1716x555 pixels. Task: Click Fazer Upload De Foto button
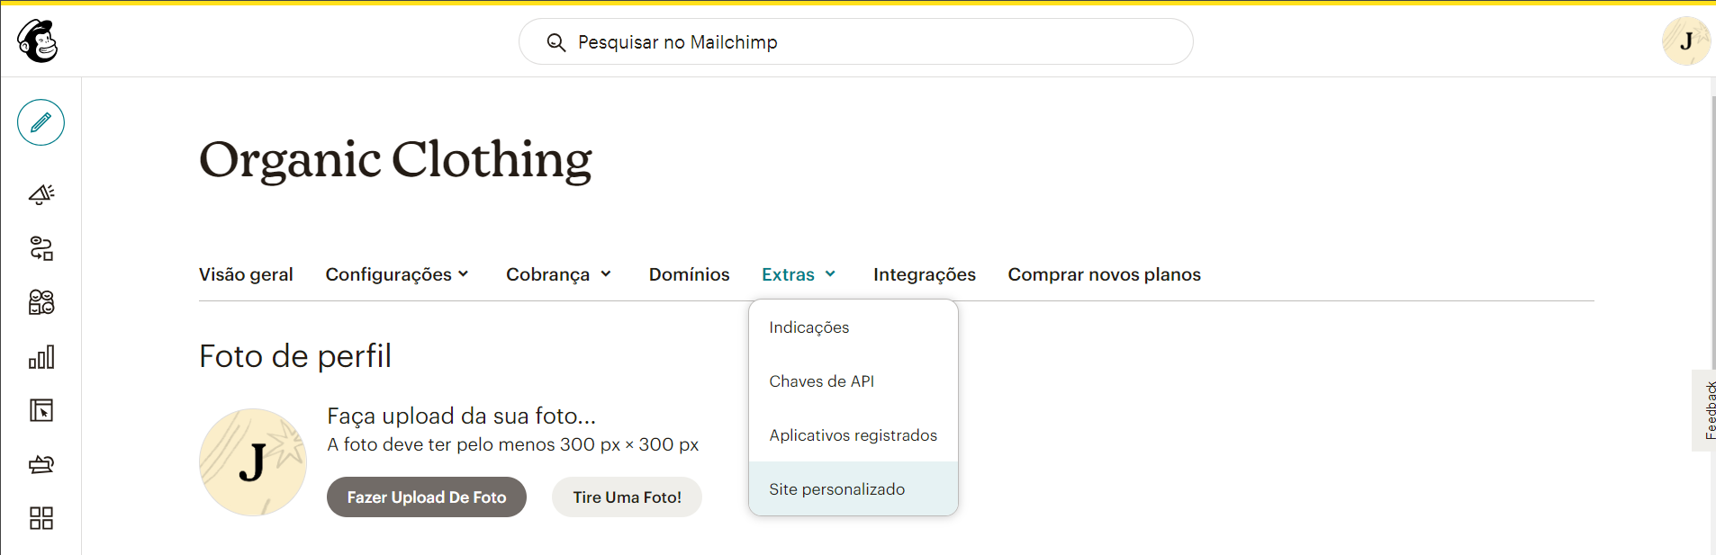(x=427, y=497)
